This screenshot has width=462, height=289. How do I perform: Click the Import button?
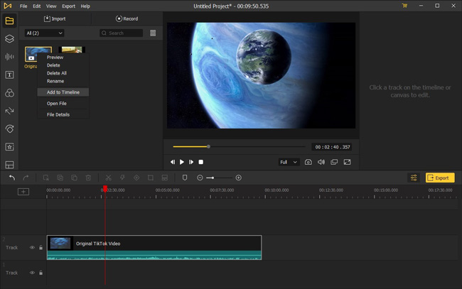[55, 19]
